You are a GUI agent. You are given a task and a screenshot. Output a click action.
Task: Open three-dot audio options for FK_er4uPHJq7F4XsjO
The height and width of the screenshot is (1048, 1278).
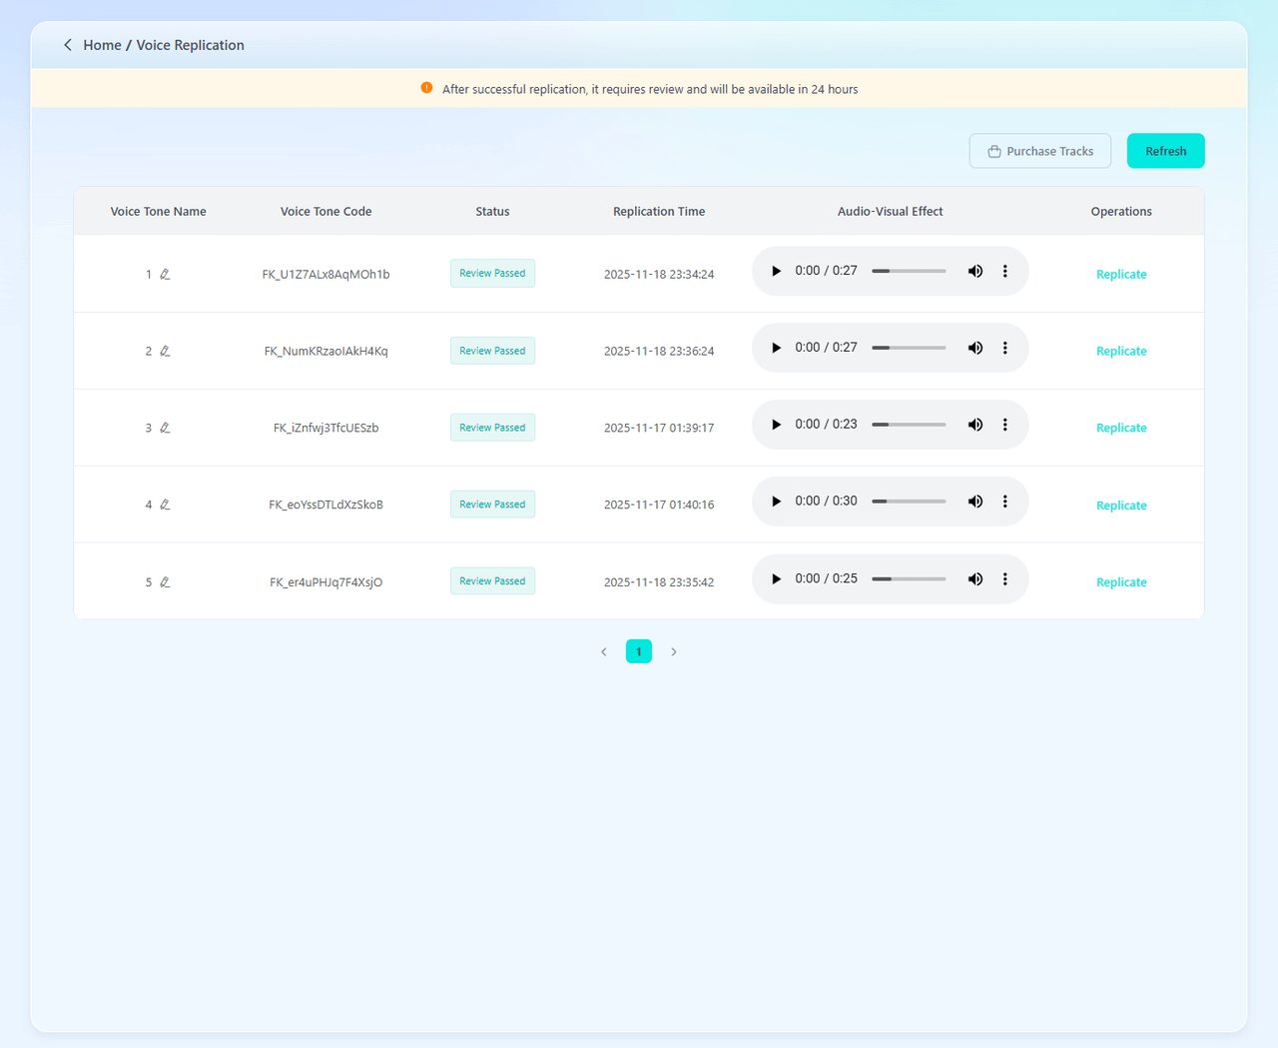click(1004, 579)
